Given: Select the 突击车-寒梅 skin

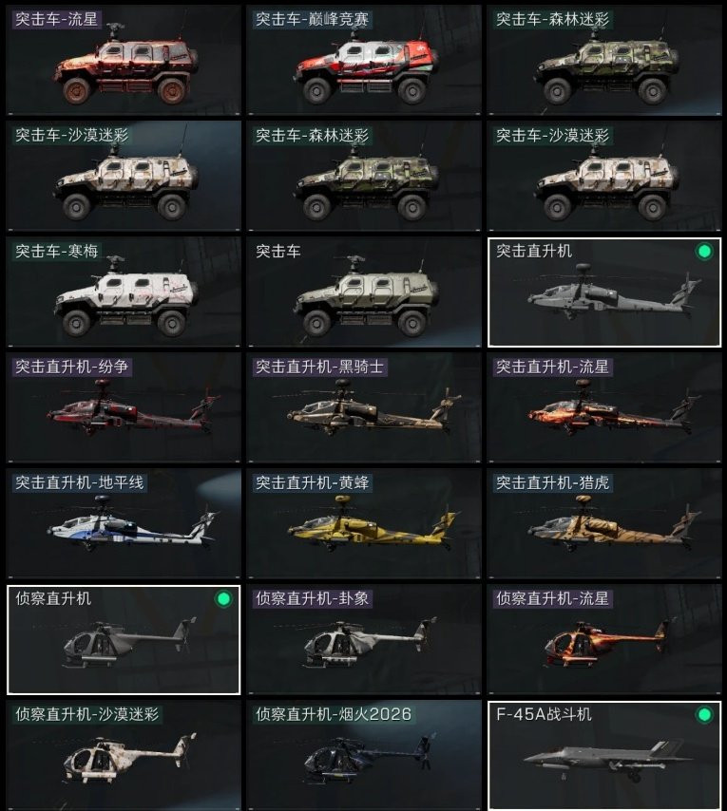Looking at the screenshot, I should point(124,292).
